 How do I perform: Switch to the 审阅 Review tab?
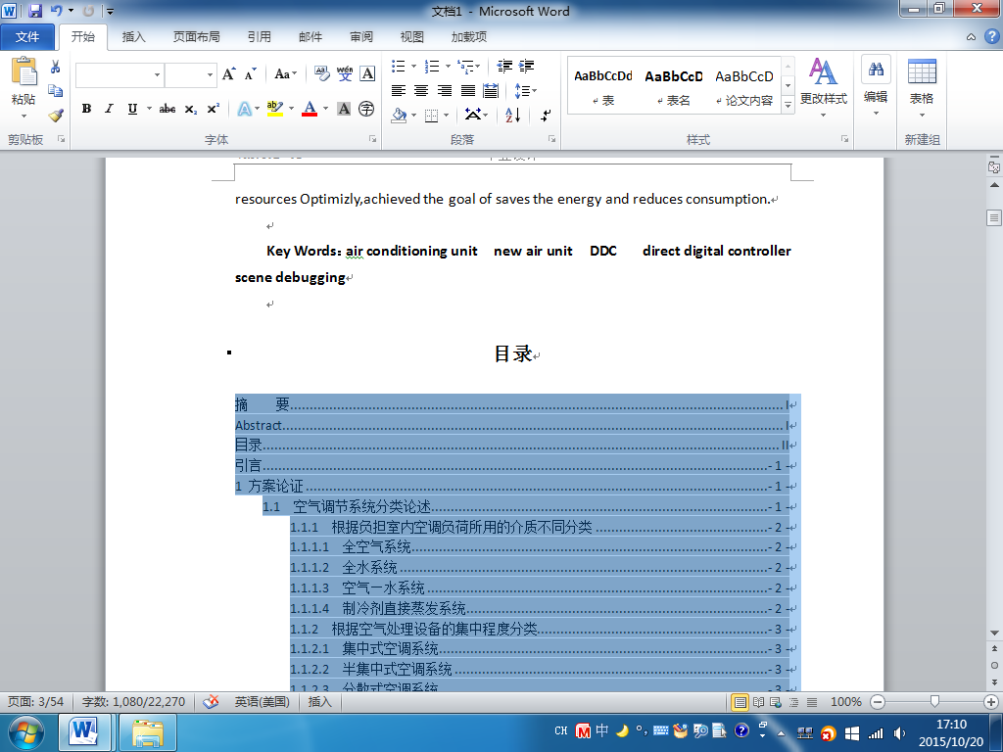361,37
